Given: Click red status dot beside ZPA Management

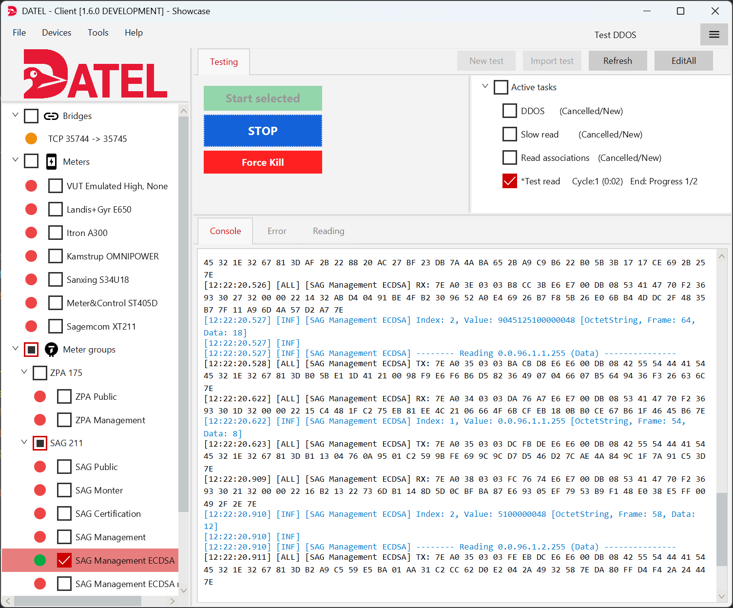Looking at the screenshot, I should (40, 420).
